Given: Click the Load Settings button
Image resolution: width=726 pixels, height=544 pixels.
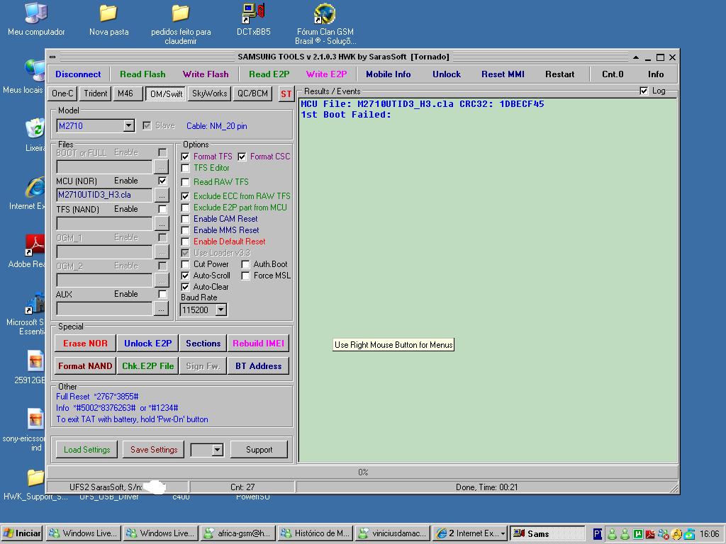Looking at the screenshot, I should tap(86, 450).
